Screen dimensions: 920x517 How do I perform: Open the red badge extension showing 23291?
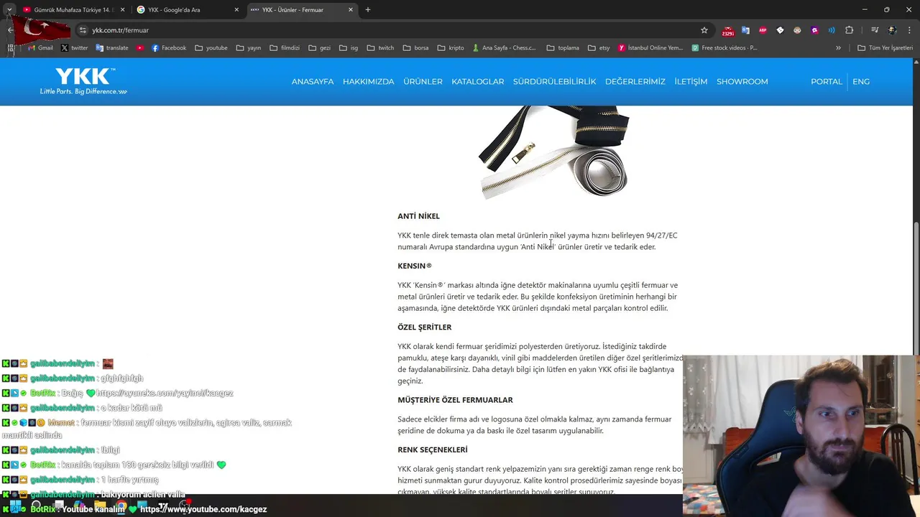728,31
